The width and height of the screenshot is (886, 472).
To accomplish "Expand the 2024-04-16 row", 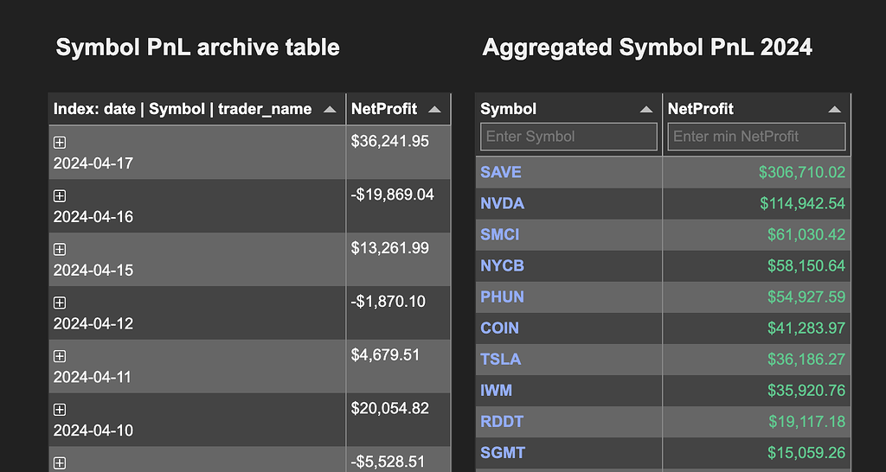I will coord(60,196).
